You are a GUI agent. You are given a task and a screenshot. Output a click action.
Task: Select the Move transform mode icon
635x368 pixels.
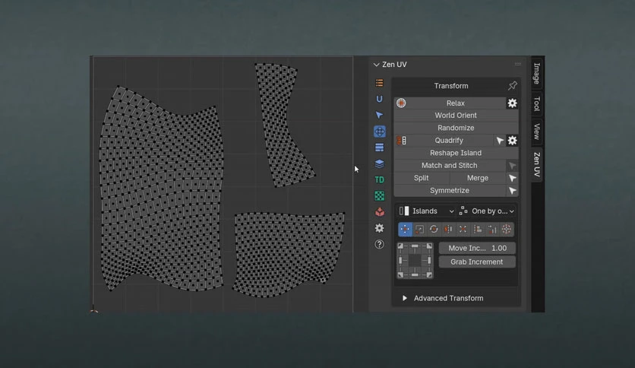(x=405, y=230)
